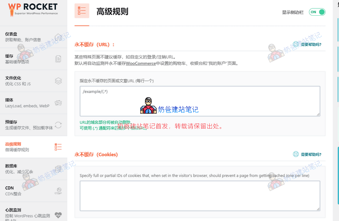Screen dimensions: 339x221
Task: Open the 预缓存 preload menu item
Action: click(x=33, y=125)
